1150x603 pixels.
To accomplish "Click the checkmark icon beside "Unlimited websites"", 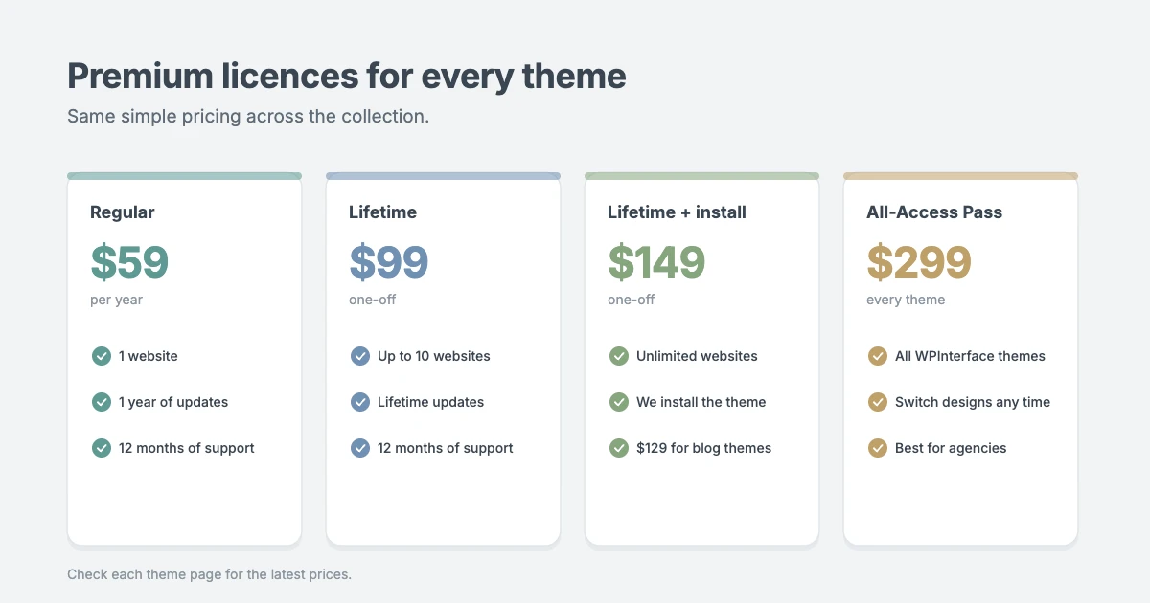I will click(619, 356).
